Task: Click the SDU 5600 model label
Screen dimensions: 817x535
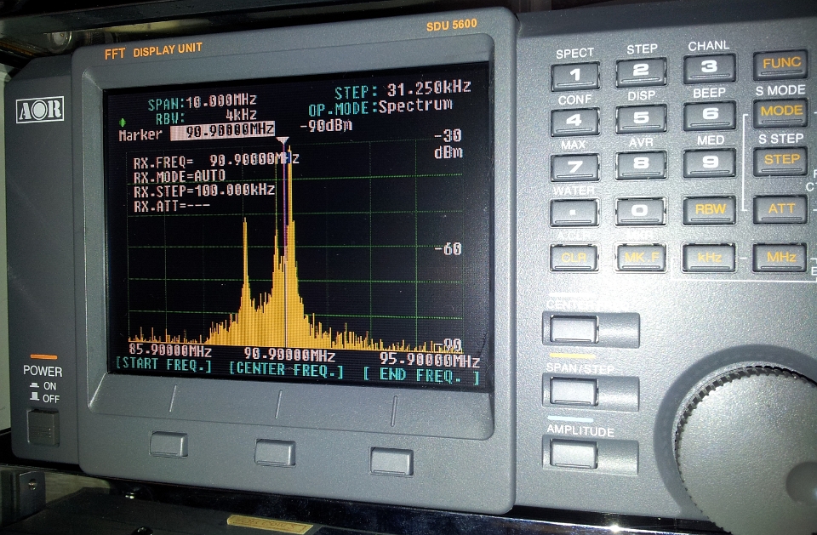Action: click(x=452, y=25)
